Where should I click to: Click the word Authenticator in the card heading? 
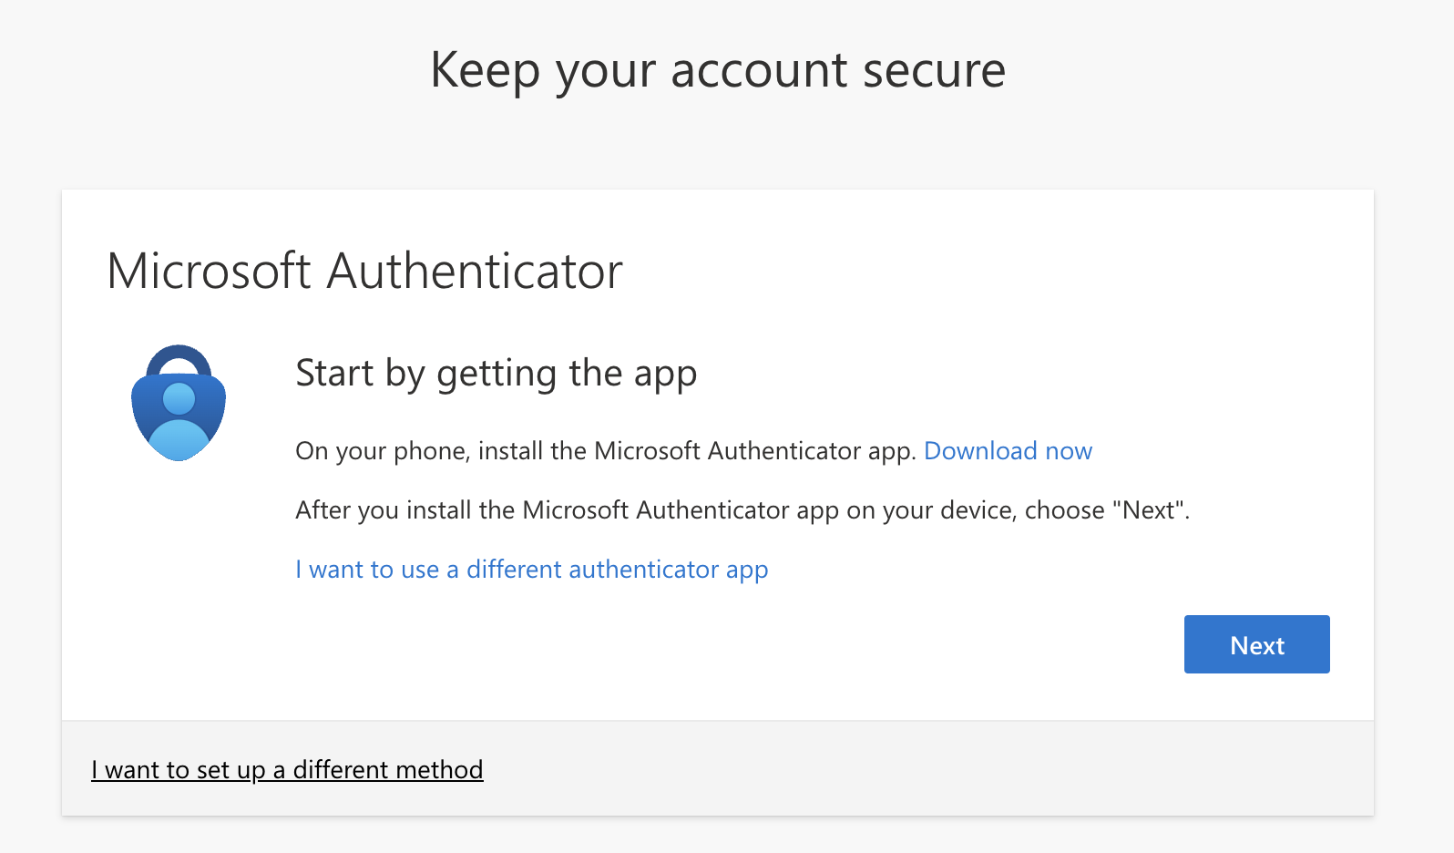(474, 272)
